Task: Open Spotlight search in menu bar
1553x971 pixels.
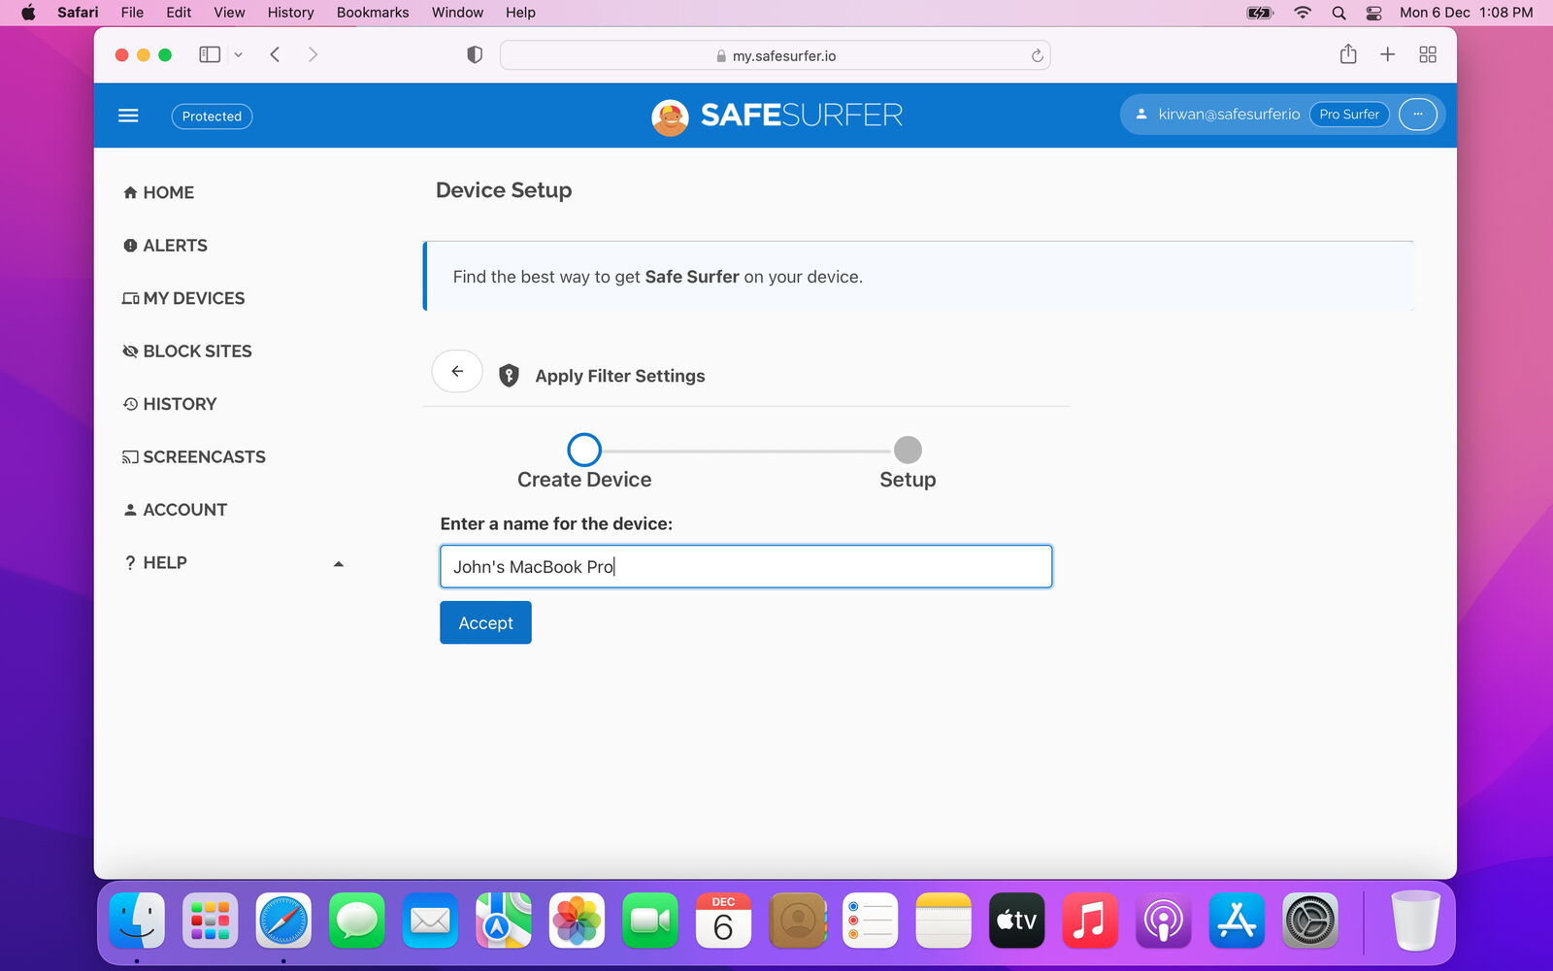Action: click(x=1338, y=13)
